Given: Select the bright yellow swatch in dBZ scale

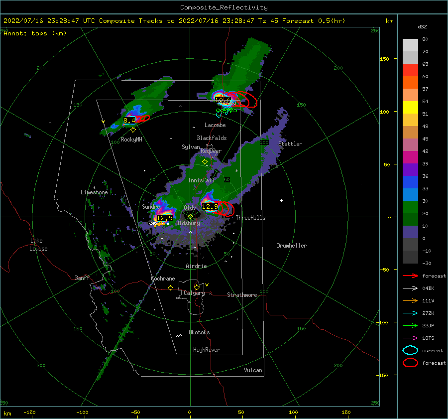Looking at the screenshot, I should [x=410, y=107].
